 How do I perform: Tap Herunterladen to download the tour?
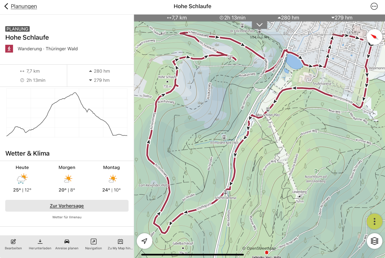pyautogui.click(x=40, y=244)
